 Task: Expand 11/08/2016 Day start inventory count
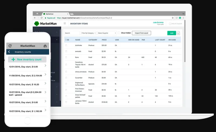pos(28,76)
